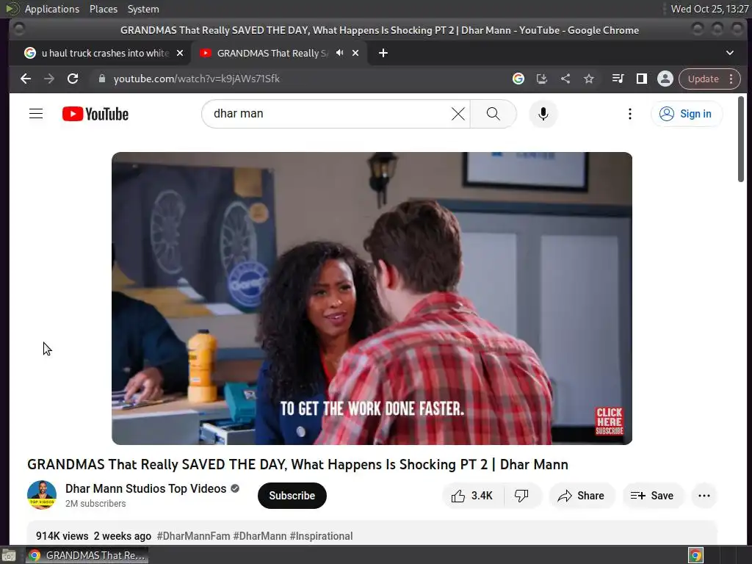The height and width of the screenshot is (564, 752).
Task: Open Chrome's three-dot menu next to Update
Action: pos(731,79)
